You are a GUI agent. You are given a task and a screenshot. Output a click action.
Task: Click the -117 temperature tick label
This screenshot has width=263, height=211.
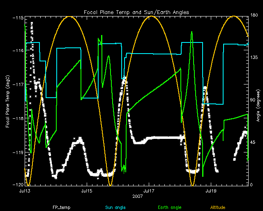(18, 84)
